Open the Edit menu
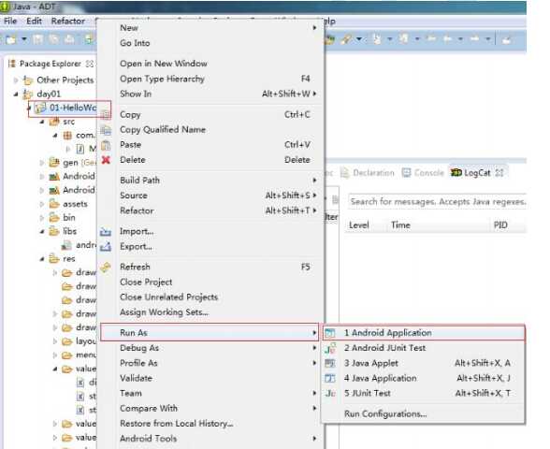This screenshot has width=550, height=449. (34, 21)
